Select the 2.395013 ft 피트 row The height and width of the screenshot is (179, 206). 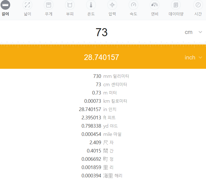[x=99, y=118]
